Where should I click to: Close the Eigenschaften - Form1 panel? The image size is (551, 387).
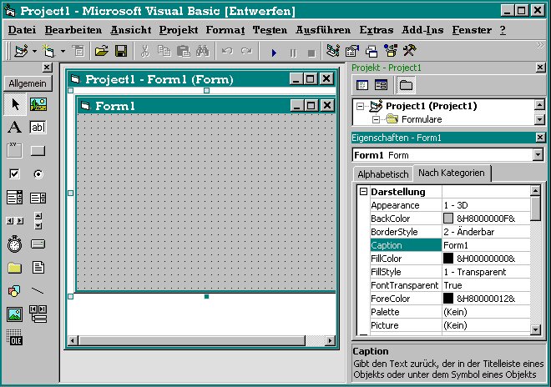540,138
